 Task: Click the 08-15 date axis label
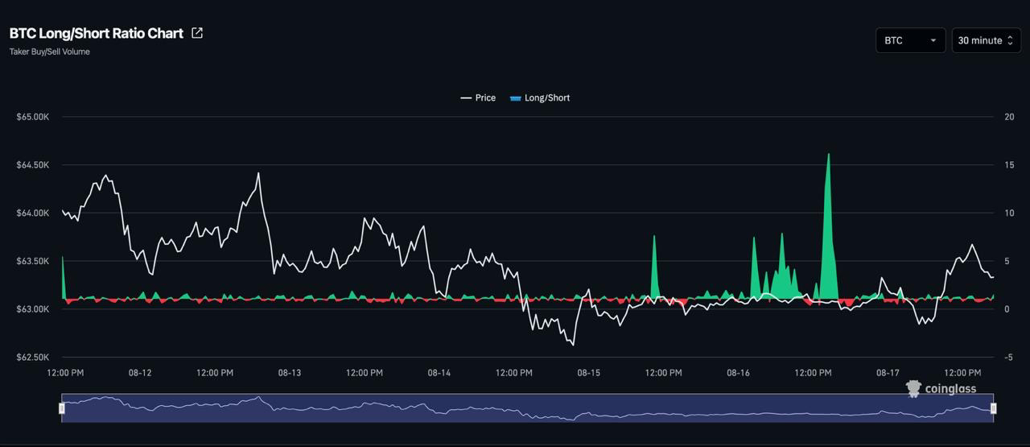tap(589, 373)
